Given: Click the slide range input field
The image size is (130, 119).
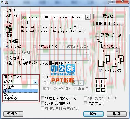Looking at the screenshot, I should [60, 58].
